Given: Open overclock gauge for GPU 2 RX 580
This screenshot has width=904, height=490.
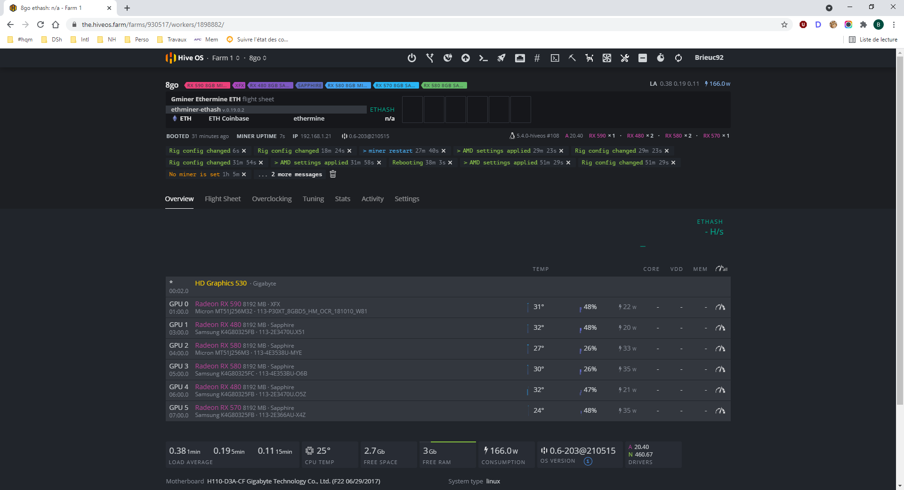Looking at the screenshot, I should (x=720, y=349).
